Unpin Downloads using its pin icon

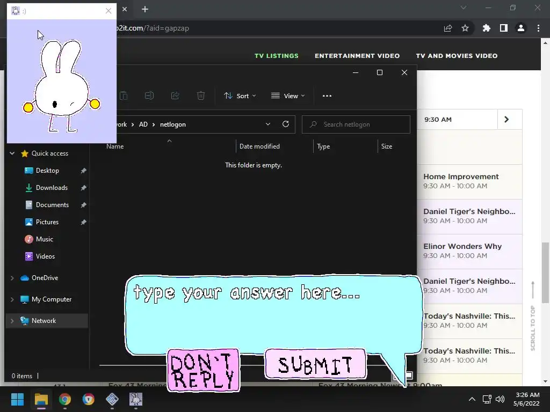click(83, 188)
